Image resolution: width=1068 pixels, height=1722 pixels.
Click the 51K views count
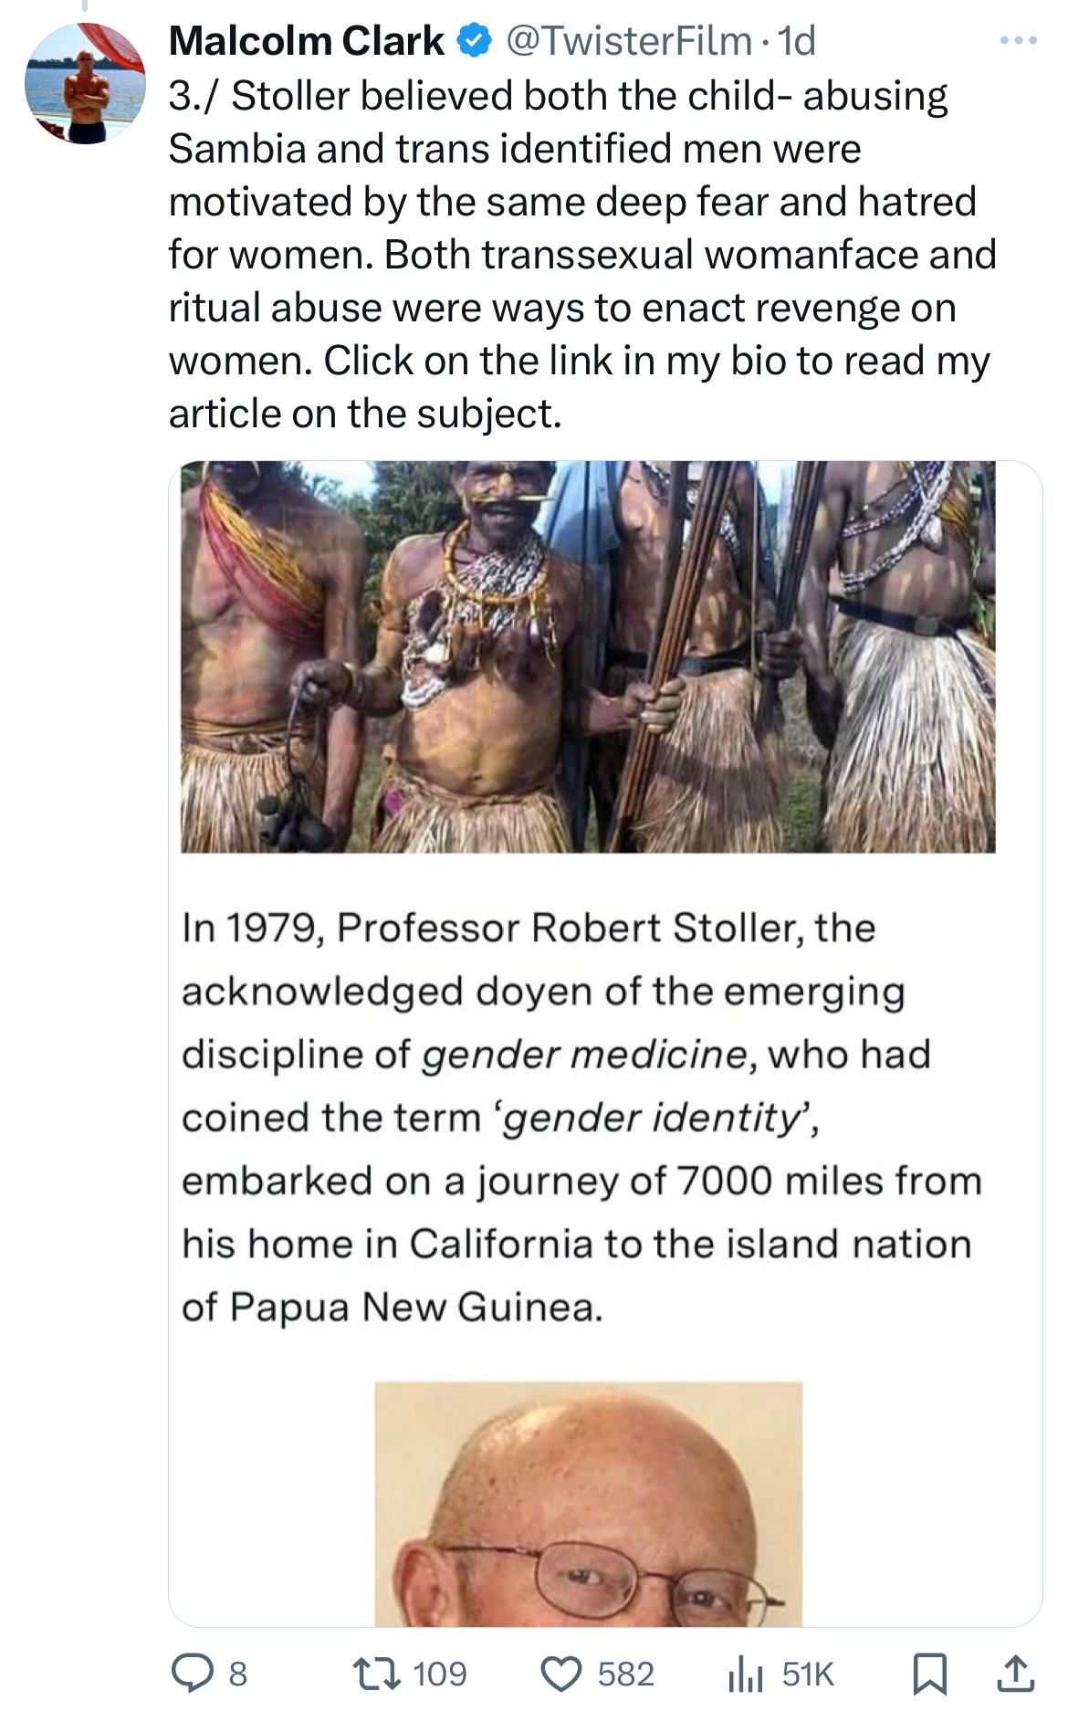coord(808,1674)
